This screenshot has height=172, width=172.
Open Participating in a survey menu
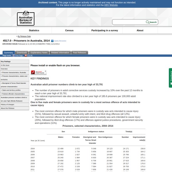104,30
